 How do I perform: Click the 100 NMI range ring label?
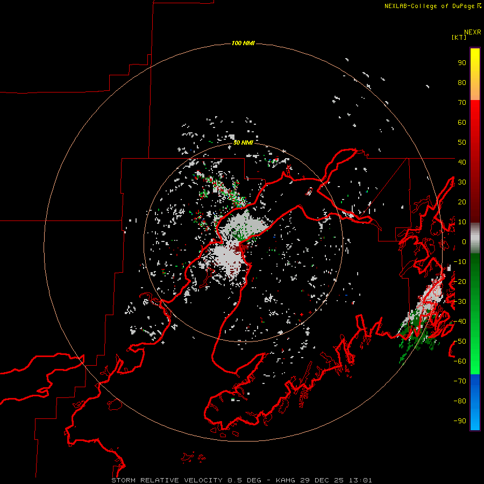click(243, 43)
